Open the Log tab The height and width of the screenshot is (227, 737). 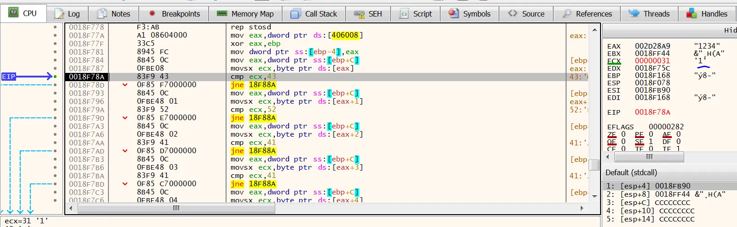[x=67, y=14]
